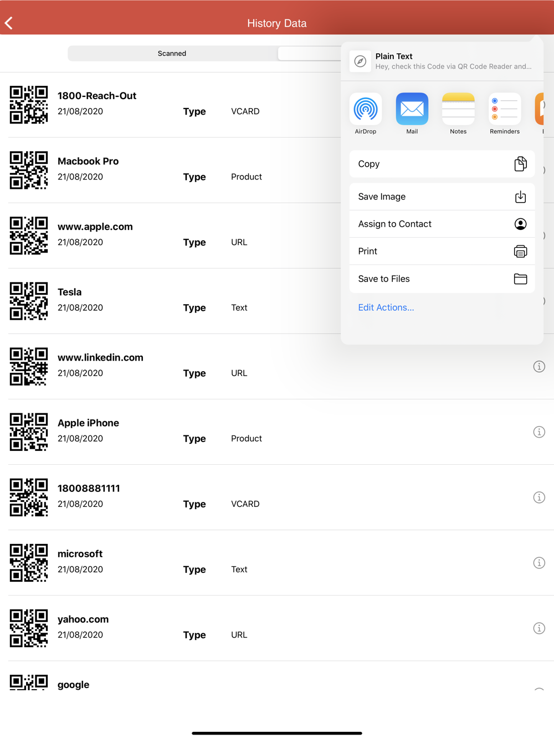Open the Tesla QR code thumbnail
The height and width of the screenshot is (739, 554).
(29, 301)
